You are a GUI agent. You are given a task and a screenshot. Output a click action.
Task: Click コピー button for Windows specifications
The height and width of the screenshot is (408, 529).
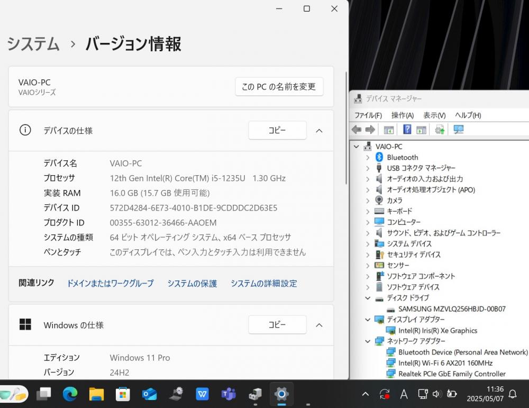pyautogui.click(x=277, y=324)
